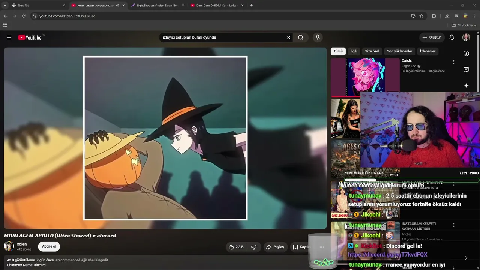Clear the search box text

[x=289, y=37]
